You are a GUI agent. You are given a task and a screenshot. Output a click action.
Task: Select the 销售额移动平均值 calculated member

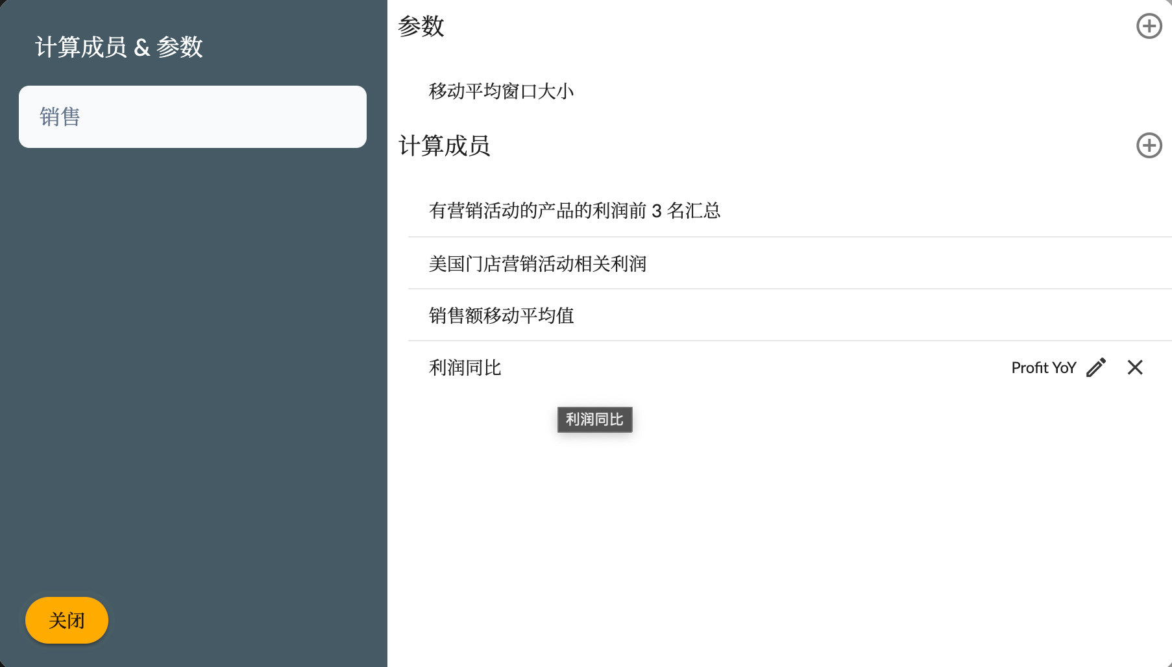pos(501,315)
